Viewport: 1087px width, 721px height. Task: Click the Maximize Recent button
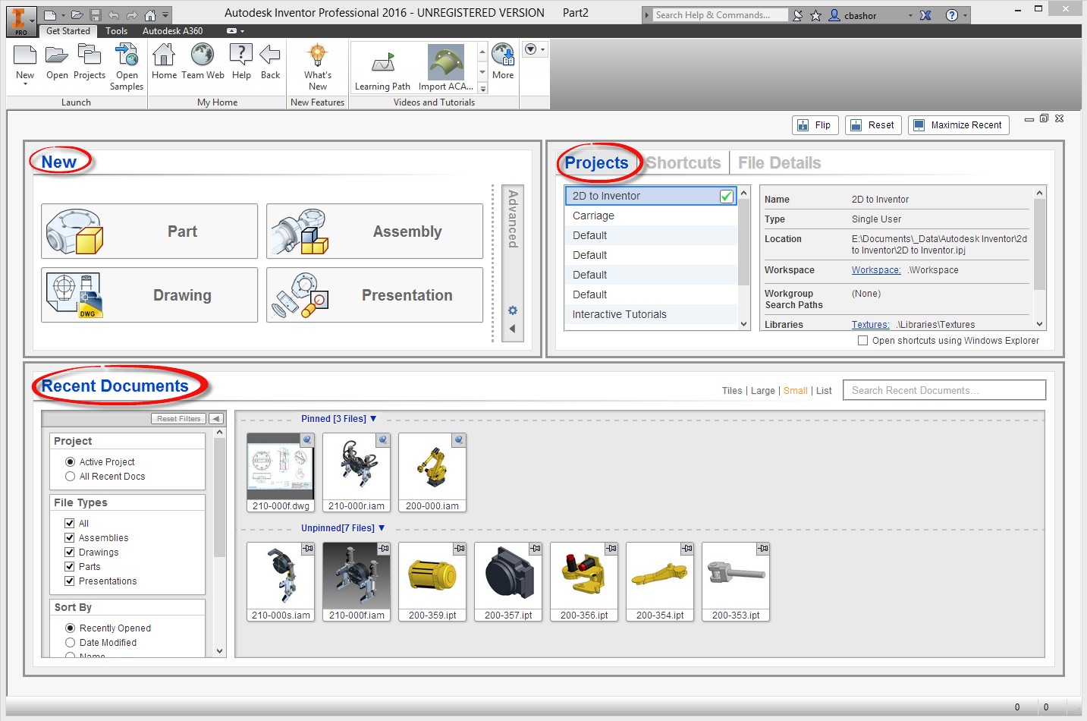tap(959, 125)
